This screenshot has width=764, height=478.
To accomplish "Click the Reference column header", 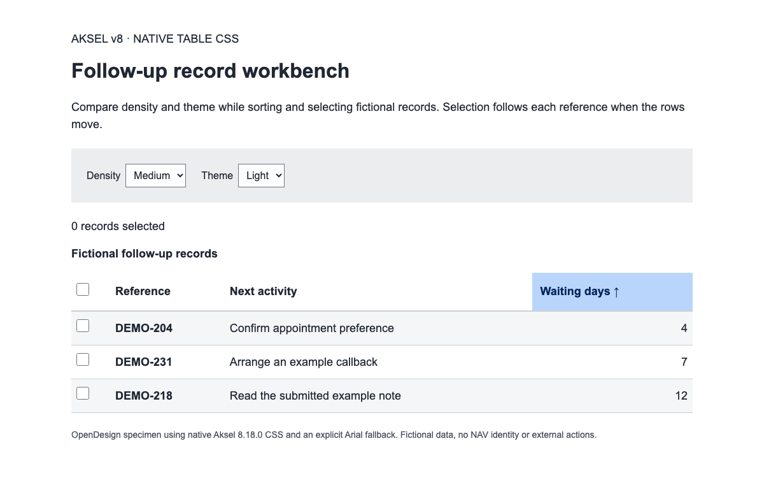I will click(x=143, y=291).
